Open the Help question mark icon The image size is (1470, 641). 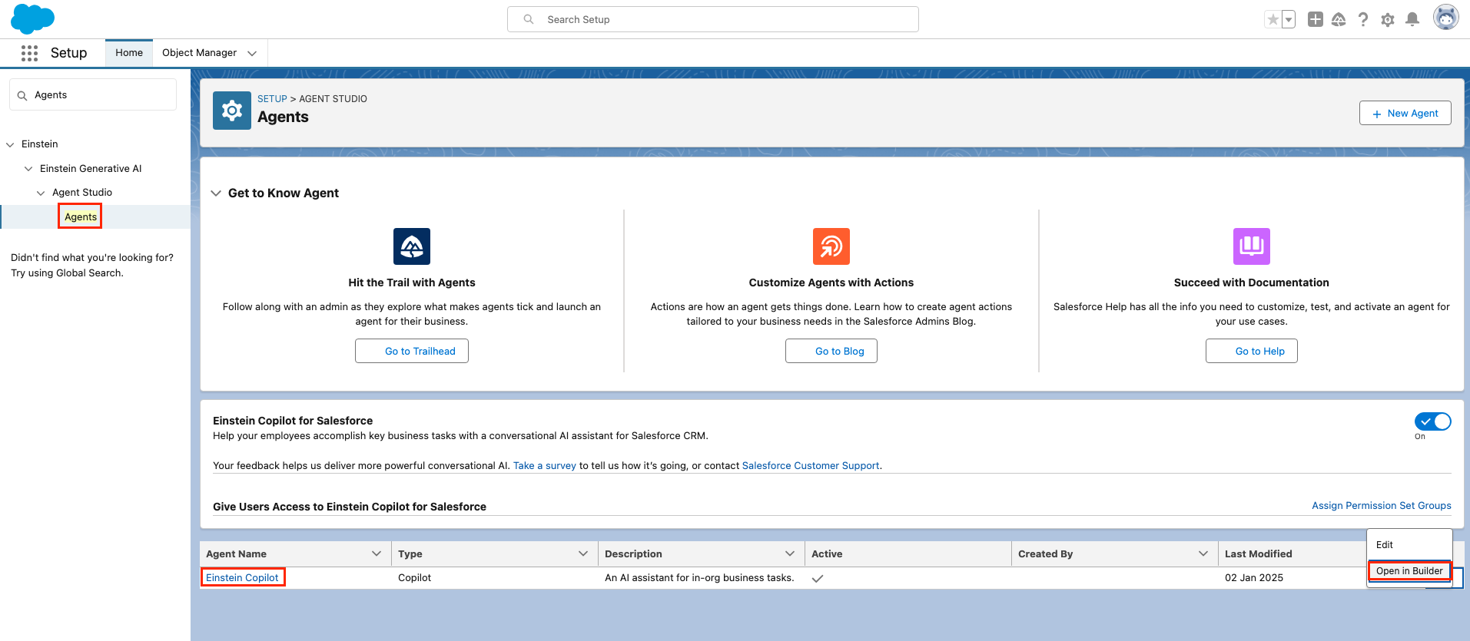click(1363, 19)
